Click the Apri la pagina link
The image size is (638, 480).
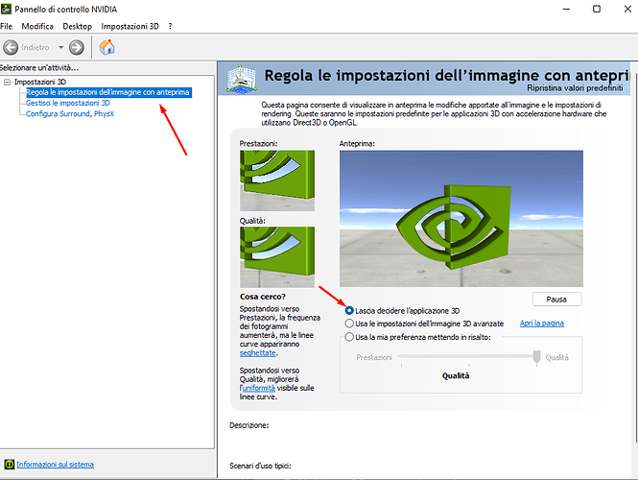point(542,324)
